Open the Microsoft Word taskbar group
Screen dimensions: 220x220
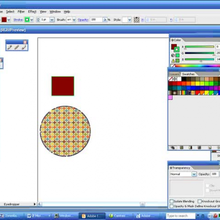tap(38, 216)
